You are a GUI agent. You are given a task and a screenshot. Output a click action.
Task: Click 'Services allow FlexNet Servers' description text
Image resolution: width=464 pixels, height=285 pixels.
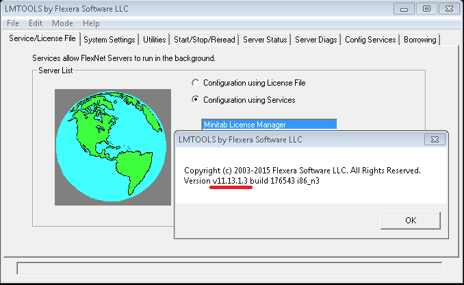tap(124, 58)
